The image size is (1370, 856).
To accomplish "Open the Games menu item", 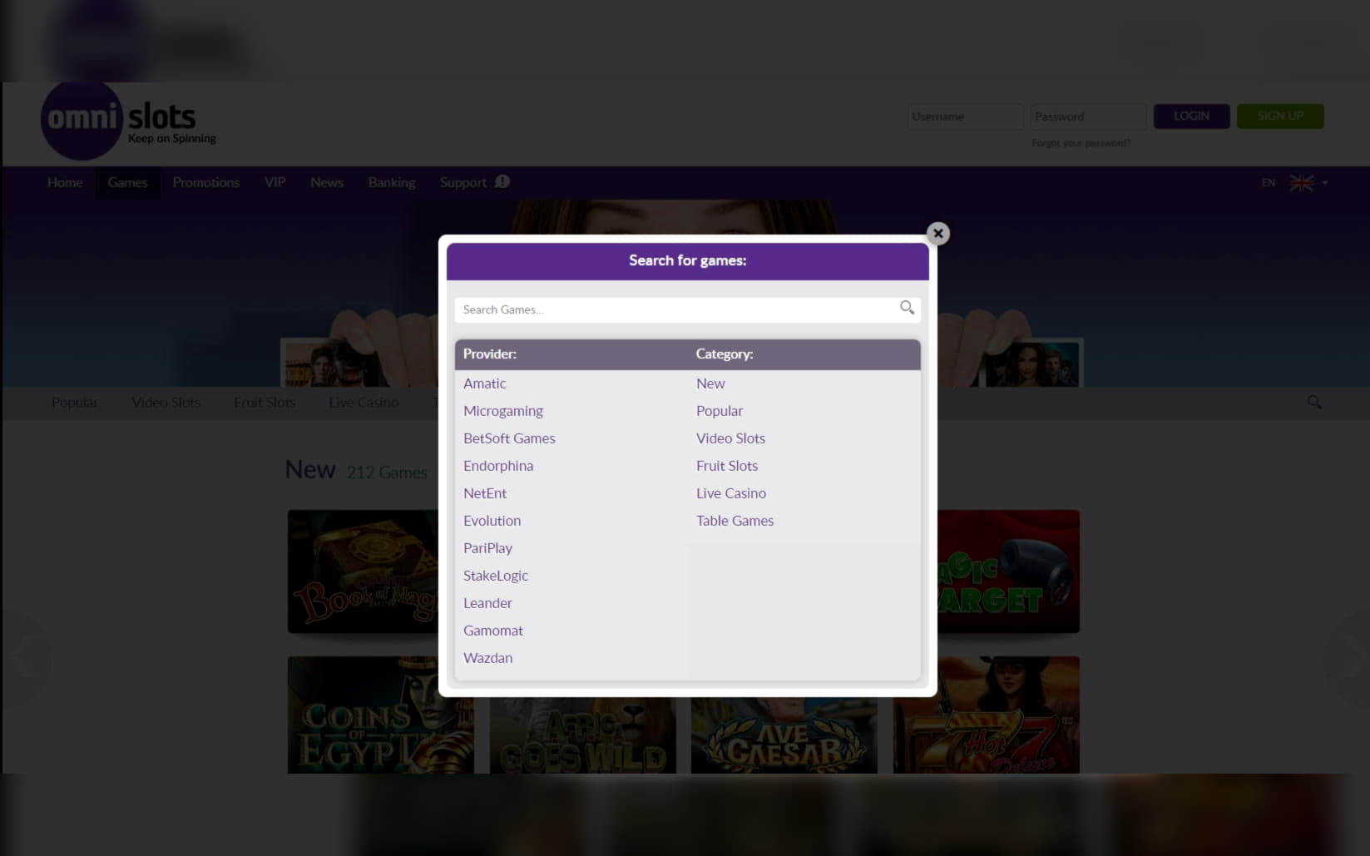I will pos(127,182).
